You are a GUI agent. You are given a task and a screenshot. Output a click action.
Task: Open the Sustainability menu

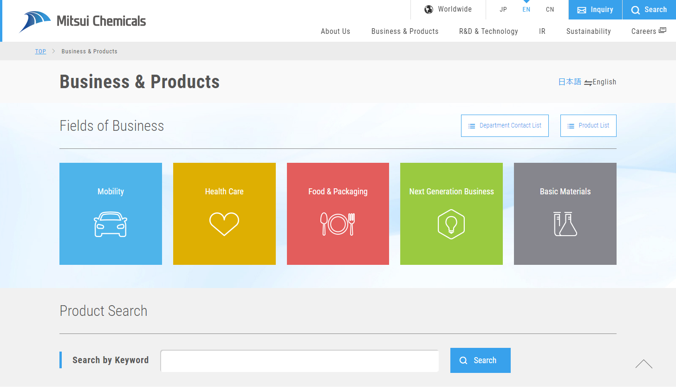click(589, 31)
